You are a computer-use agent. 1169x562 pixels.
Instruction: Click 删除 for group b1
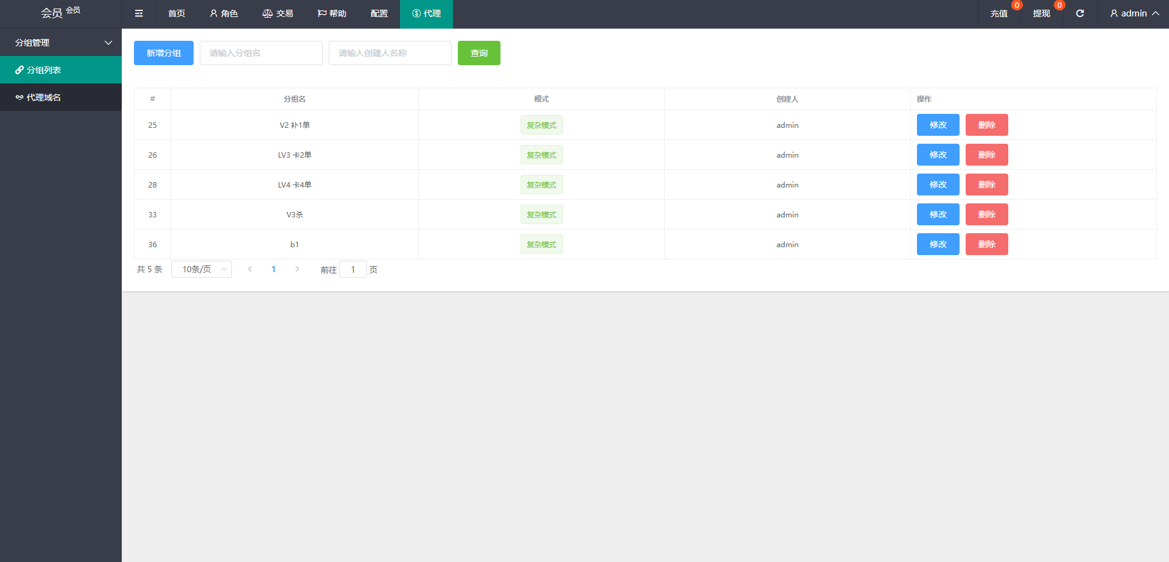click(987, 244)
